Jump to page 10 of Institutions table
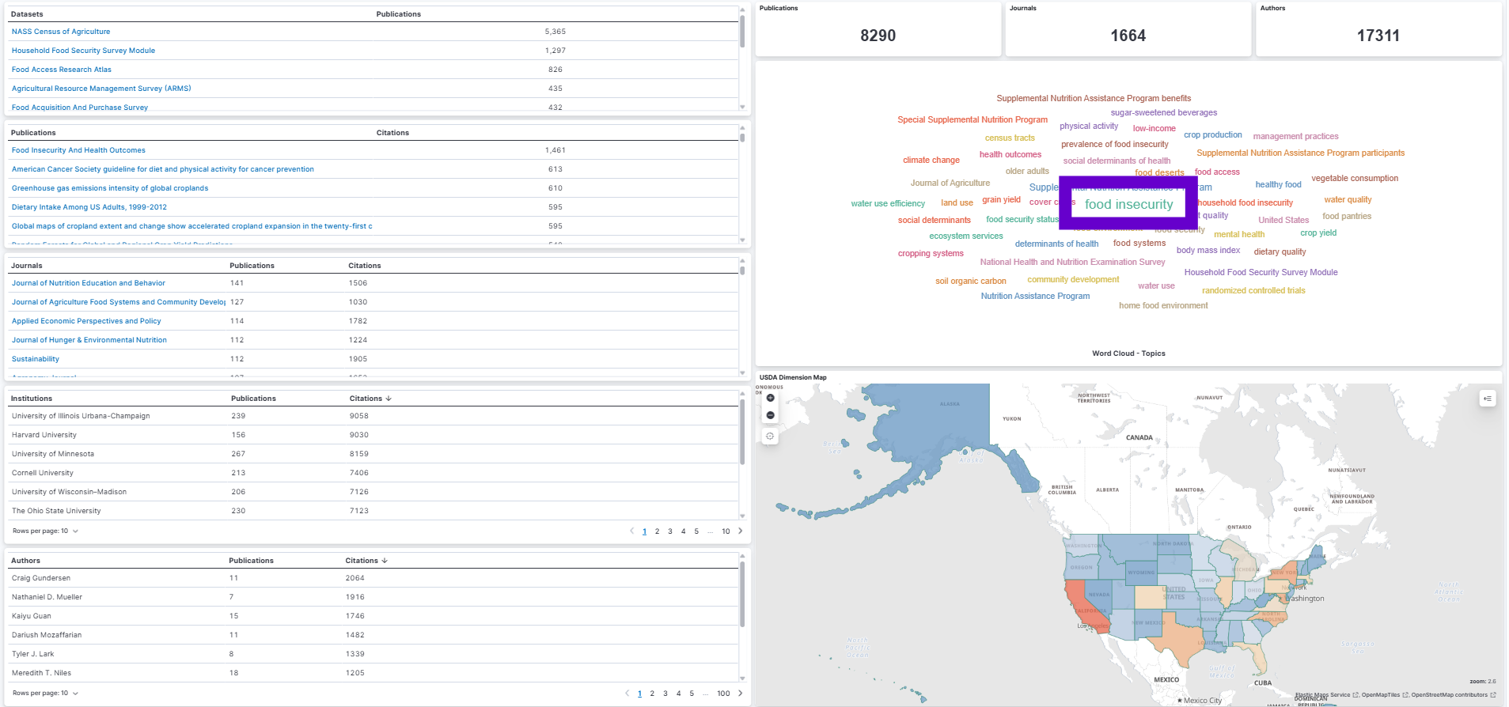Screen dimensions: 1509x707 (726, 531)
